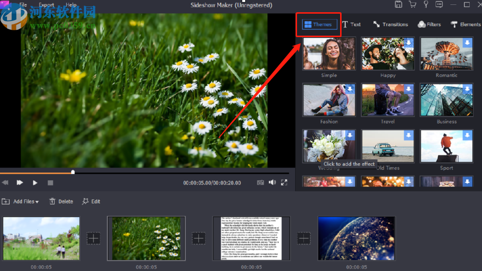482x271 pixels.
Task: Download the Travel theme
Action: [409, 89]
